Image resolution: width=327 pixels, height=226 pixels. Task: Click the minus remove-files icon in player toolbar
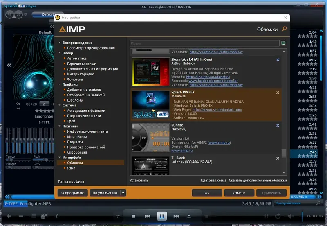[x=21, y=216]
